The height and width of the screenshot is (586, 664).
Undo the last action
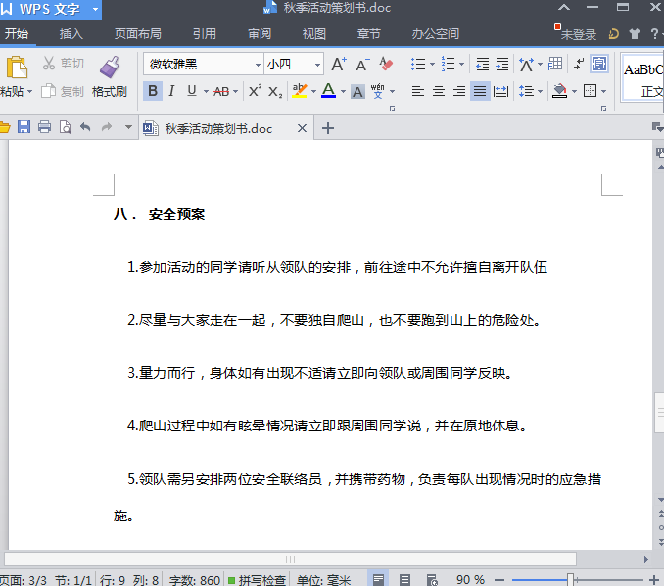tap(85, 127)
